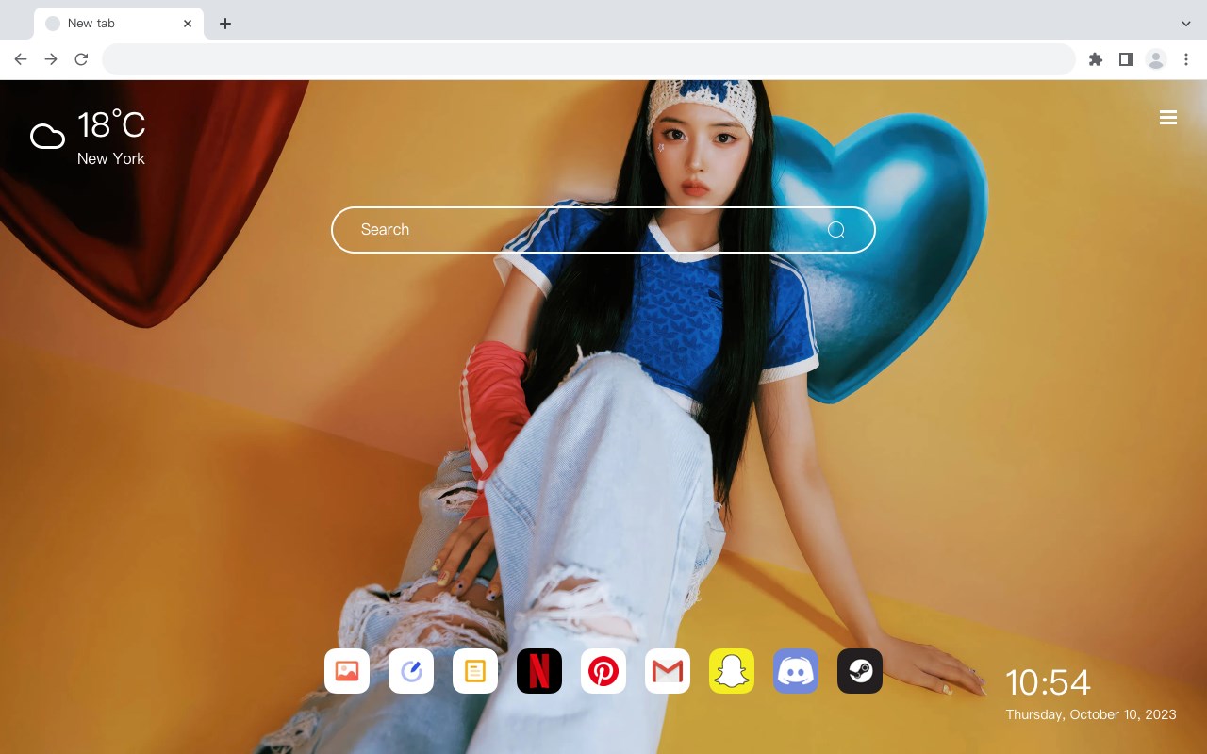Image resolution: width=1207 pixels, height=754 pixels.
Task: Open the Steam shortcut
Action: (x=860, y=671)
